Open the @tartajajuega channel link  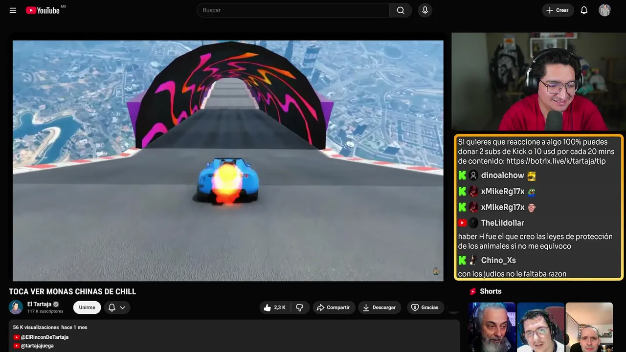click(37, 346)
